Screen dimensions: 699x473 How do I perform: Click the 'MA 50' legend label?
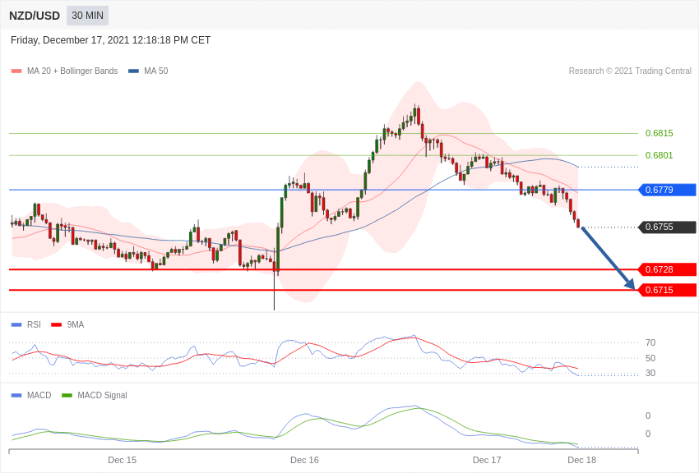tap(156, 71)
